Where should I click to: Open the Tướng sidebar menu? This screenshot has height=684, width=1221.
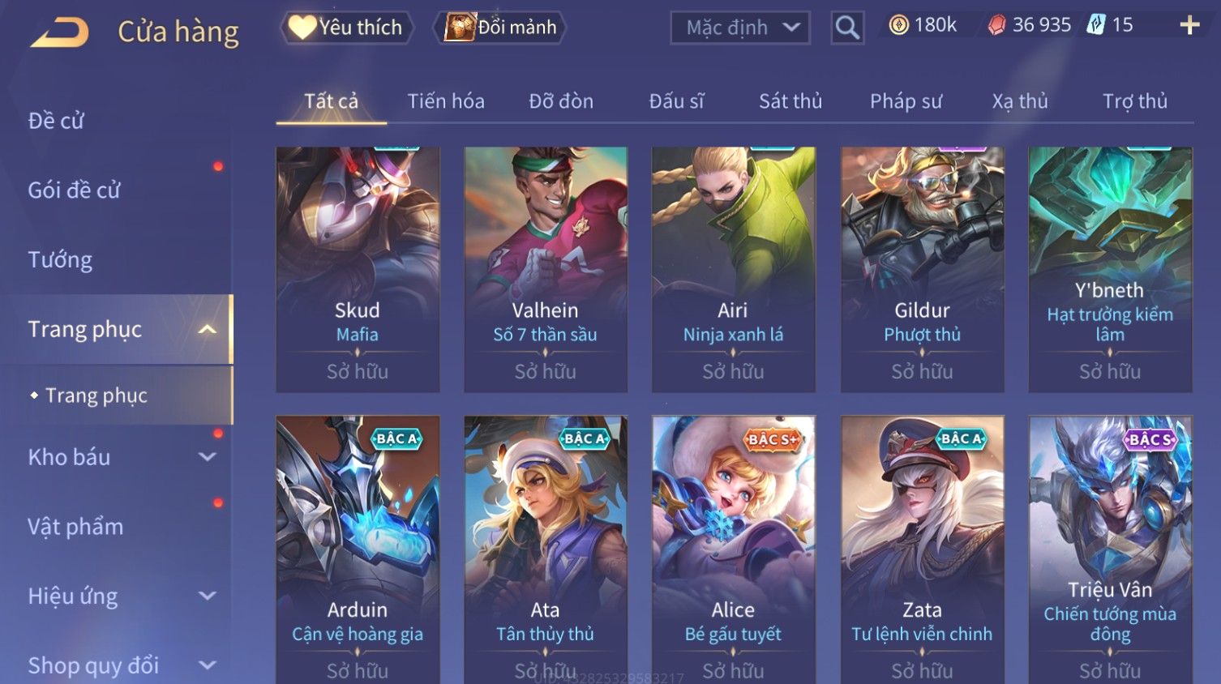click(60, 260)
